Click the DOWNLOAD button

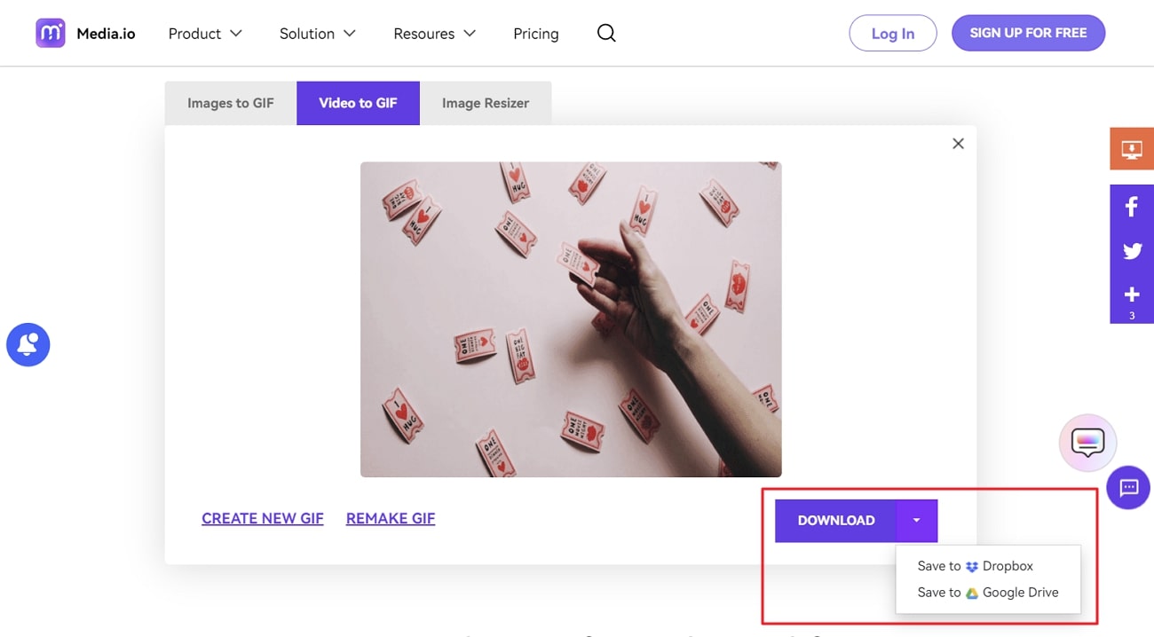pos(835,521)
